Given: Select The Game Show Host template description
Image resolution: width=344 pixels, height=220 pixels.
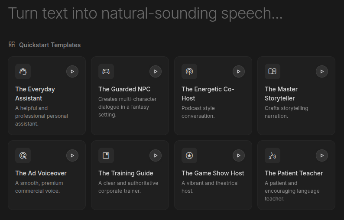Looking at the screenshot, I should [210, 187].
